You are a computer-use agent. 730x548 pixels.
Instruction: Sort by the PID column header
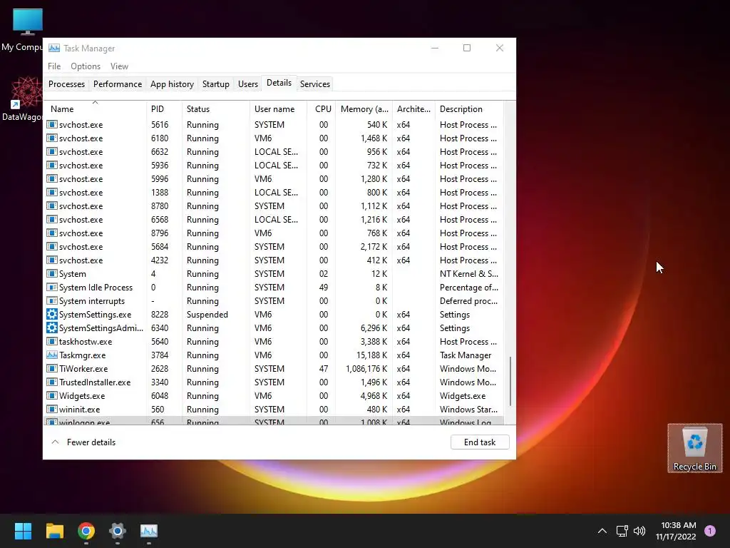[164, 108]
